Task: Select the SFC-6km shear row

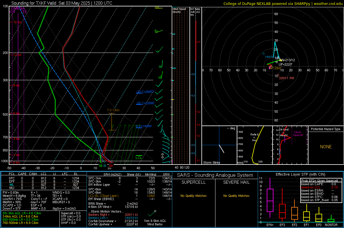Action: pyautogui.click(x=130, y=189)
